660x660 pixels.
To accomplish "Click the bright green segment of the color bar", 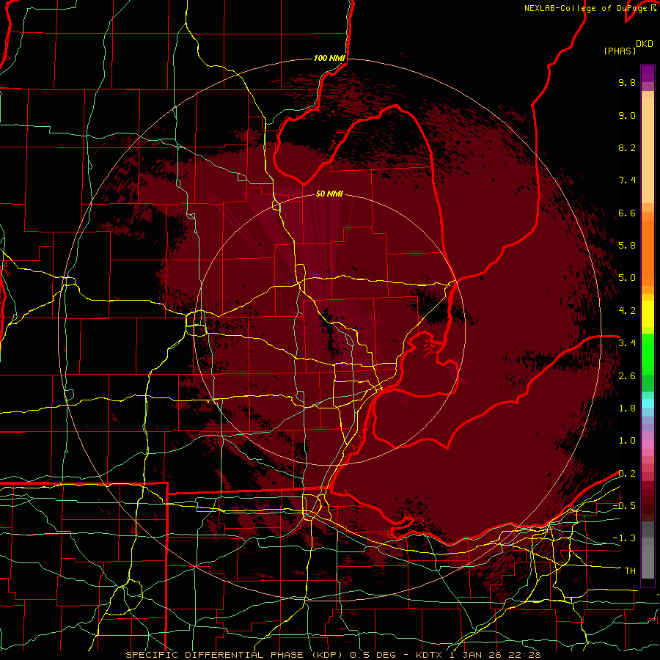I will [x=648, y=353].
